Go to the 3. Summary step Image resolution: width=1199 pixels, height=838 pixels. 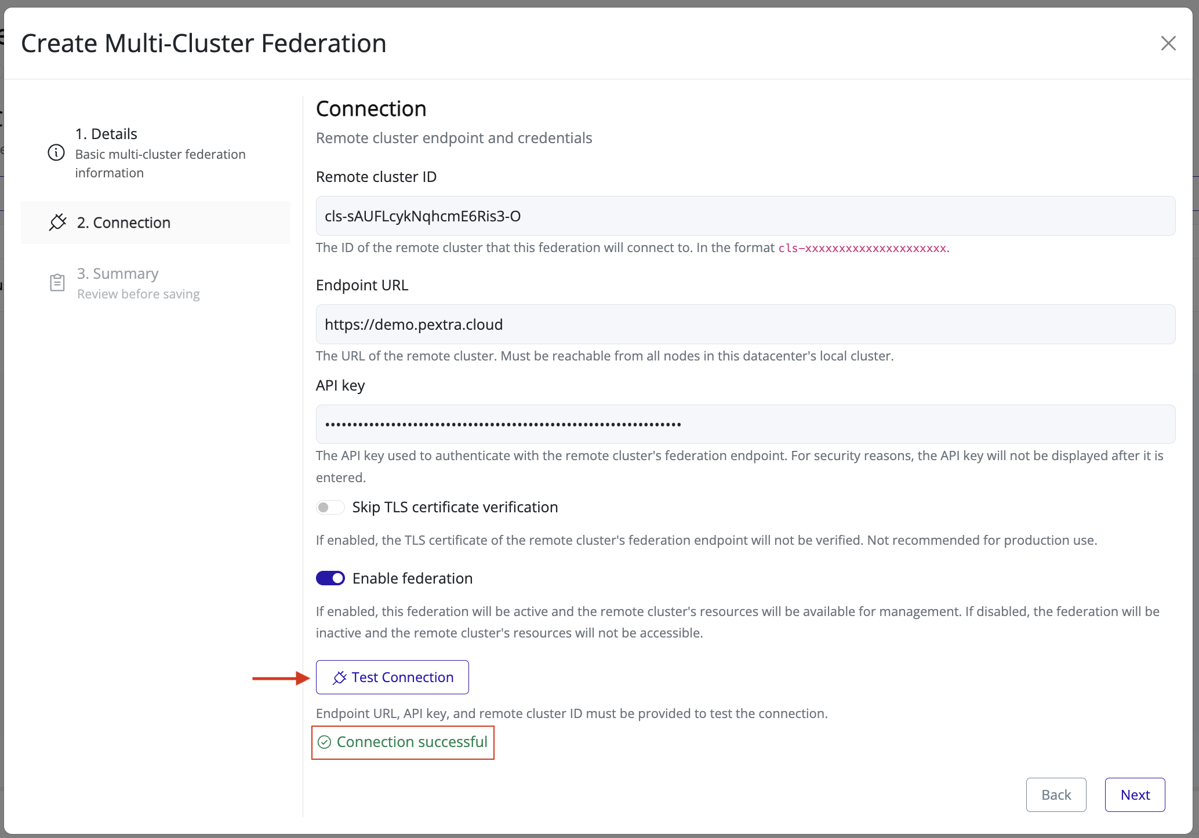pos(155,283)
